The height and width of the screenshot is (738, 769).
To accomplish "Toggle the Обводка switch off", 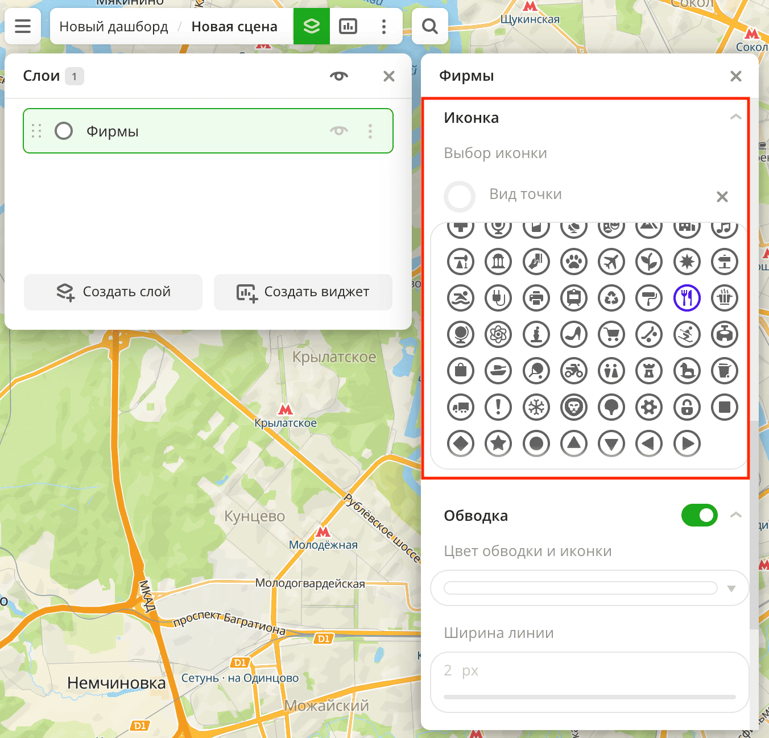I will point(699,515).
